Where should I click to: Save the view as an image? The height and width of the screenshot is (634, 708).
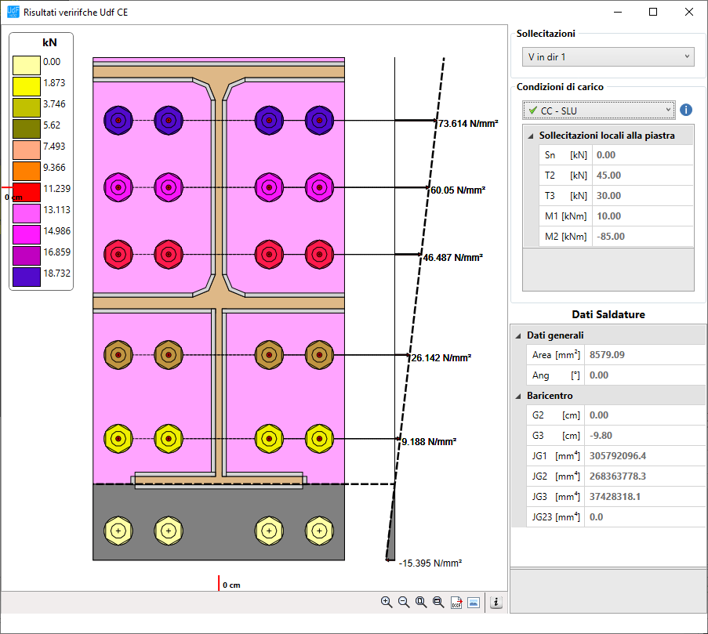pos(474,602)
